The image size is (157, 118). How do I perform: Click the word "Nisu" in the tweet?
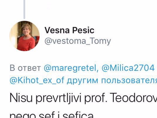tap(21, 97)
